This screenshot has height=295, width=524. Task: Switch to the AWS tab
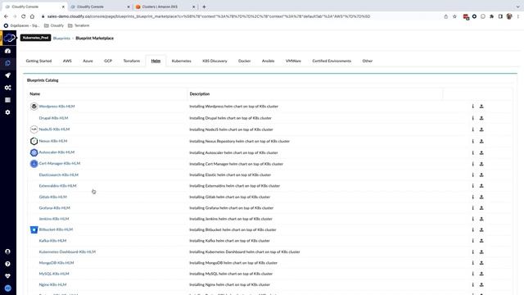[x=67, y=61]
